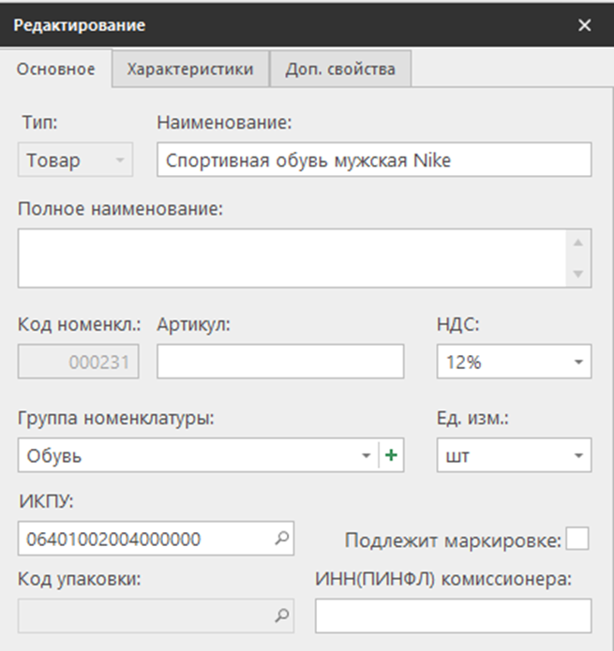Open the Тип Товар dropdown

(x=119, y=160)
